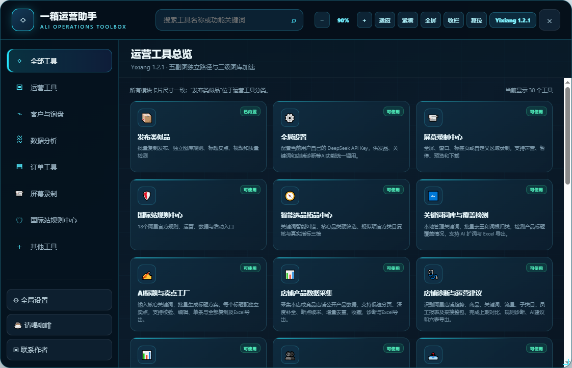Select 全部工具 in the sidebar

(x=60, y=61)
